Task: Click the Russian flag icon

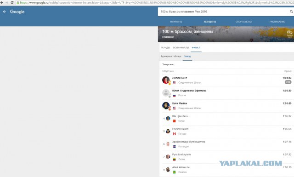Action: (x=174, y=96)
